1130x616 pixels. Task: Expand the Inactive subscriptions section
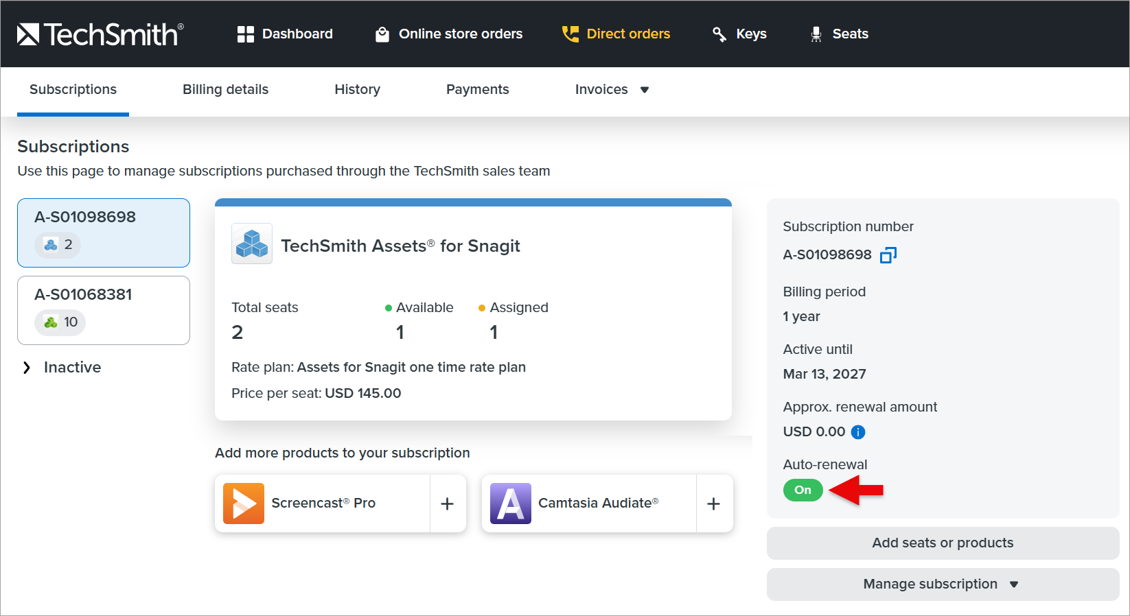point(27,368)
